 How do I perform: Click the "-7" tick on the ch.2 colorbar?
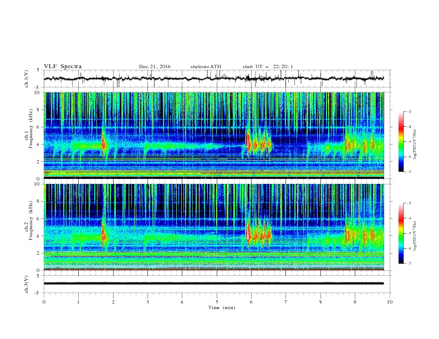point(409,263)
